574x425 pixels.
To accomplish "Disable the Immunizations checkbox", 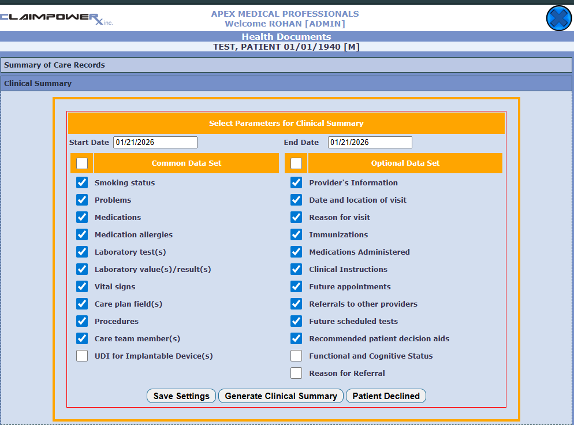I will [x=296, y=235].
